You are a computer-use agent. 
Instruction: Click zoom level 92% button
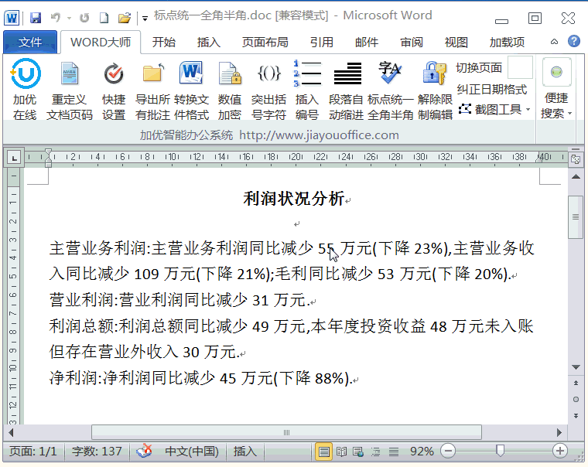click(422, 451)
